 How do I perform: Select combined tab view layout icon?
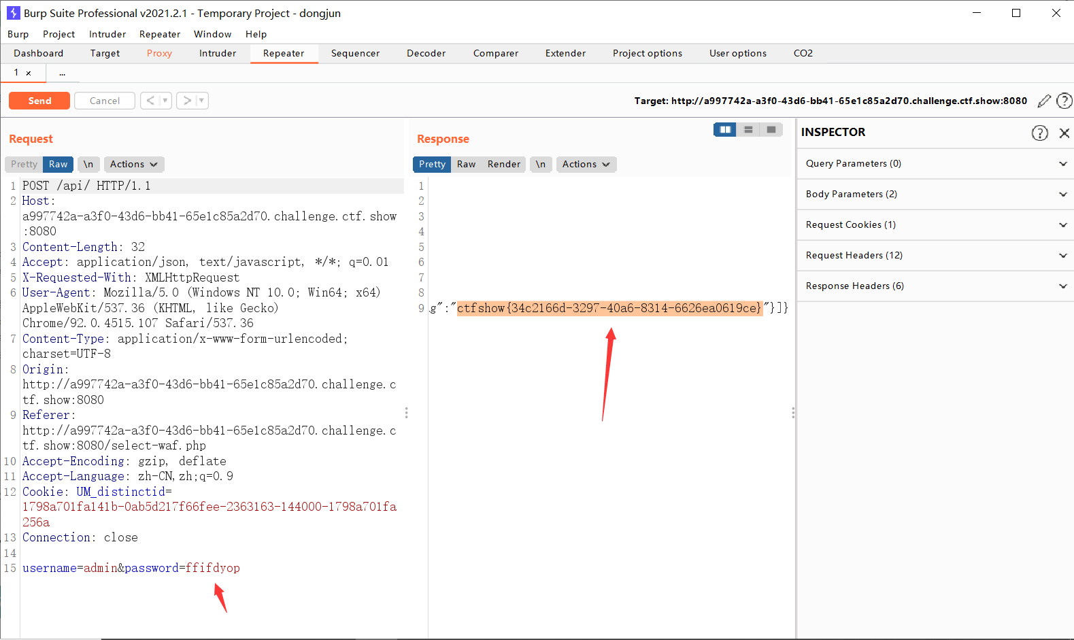coord(771,129)
